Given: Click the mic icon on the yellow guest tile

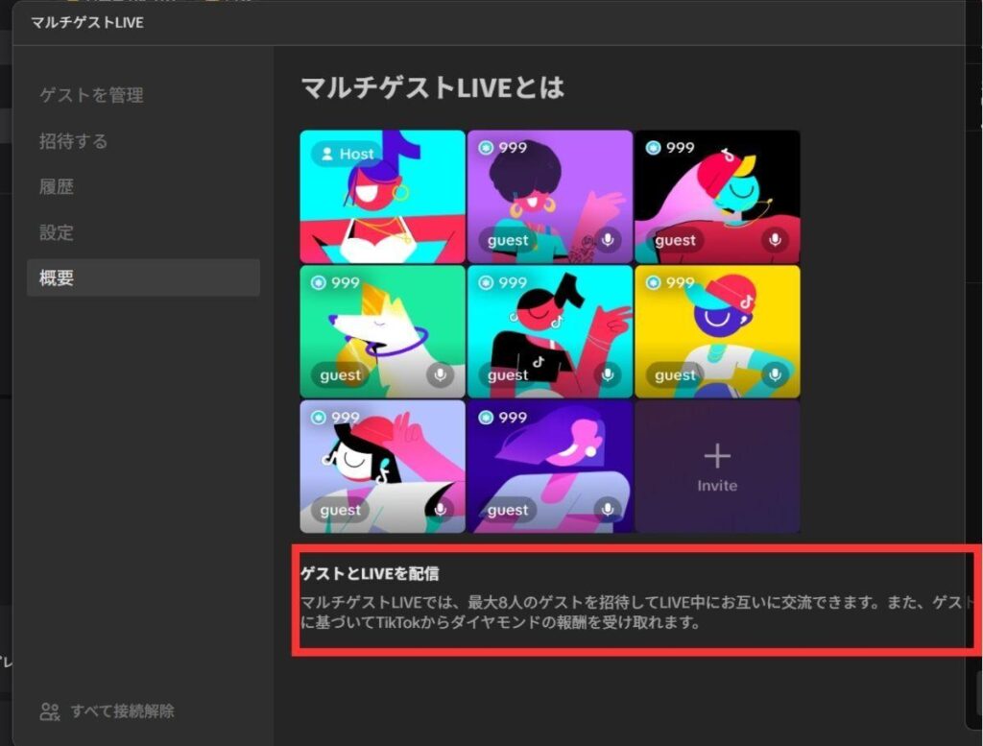Looking at the screenshot, I should coord(775,375).
